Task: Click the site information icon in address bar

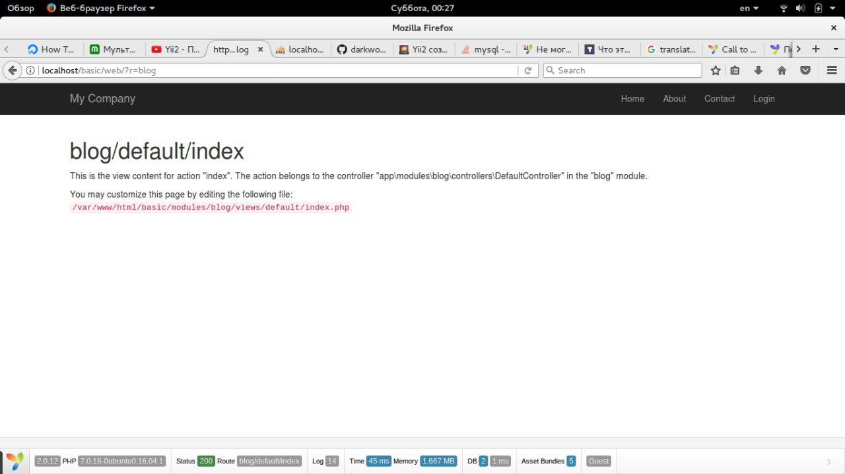Action: [x=30, y=71]
